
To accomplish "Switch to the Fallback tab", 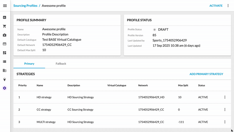I will (61, 64).
